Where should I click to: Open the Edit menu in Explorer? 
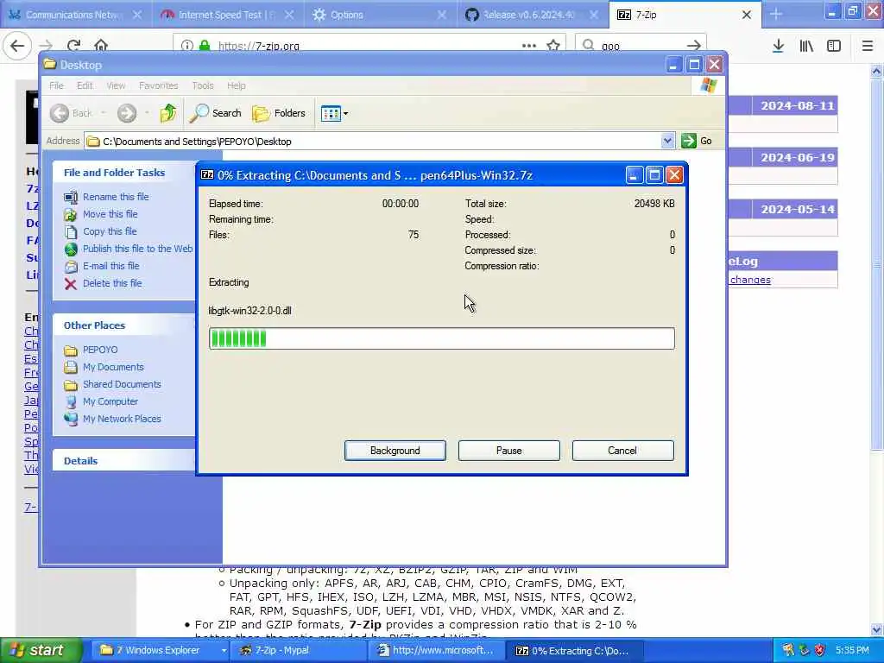pyautogui.click(x=85, y=85)
